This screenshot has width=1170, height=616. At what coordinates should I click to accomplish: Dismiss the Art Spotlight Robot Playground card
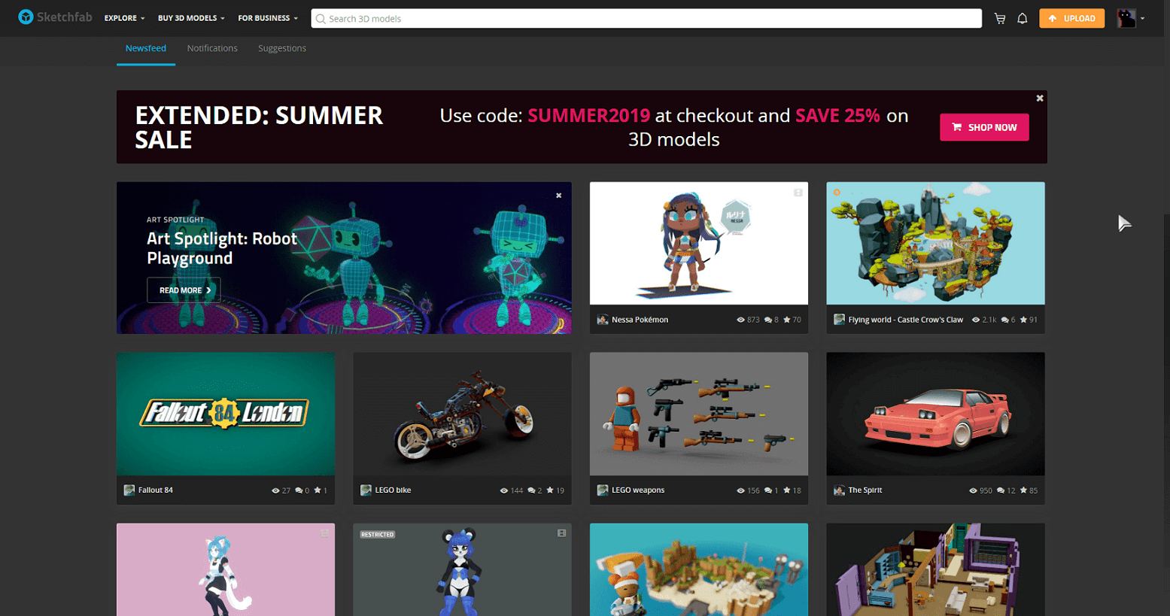[x=559, y=196]
